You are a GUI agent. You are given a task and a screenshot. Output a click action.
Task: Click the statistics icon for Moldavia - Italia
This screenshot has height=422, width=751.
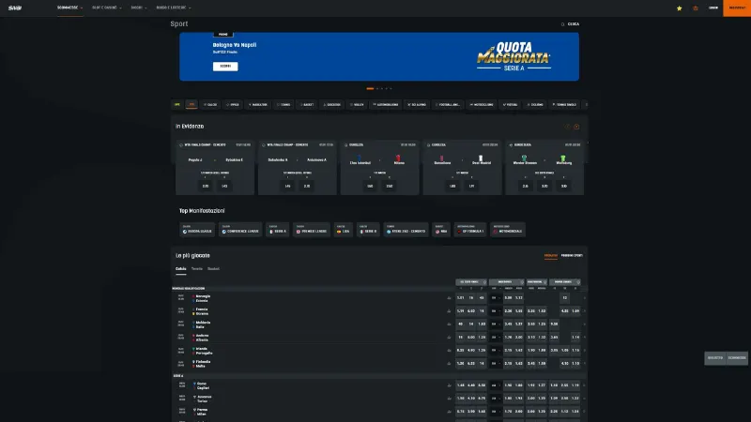coord(450,324)
